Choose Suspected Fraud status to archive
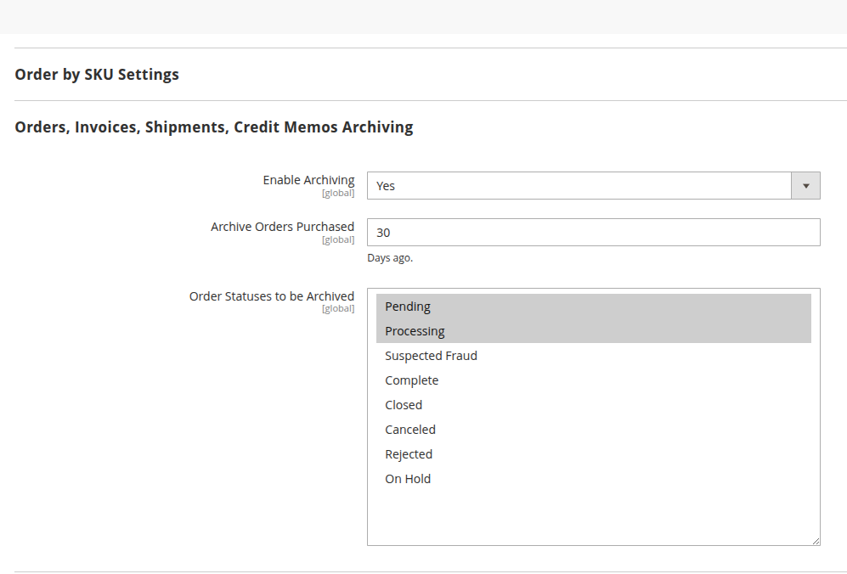This screenshot has height=574, width=847. point(431,356)
